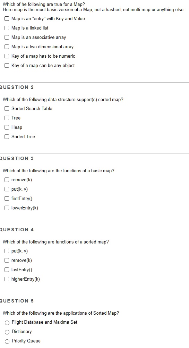Select 'Map is an associative array' option
Image resolution: width=189 pixels, height=348 pixels.
click(7, 37)
